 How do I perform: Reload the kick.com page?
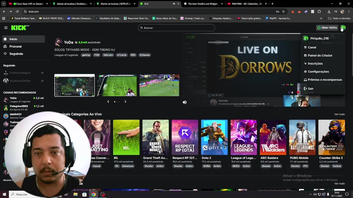tap(17, 12)
